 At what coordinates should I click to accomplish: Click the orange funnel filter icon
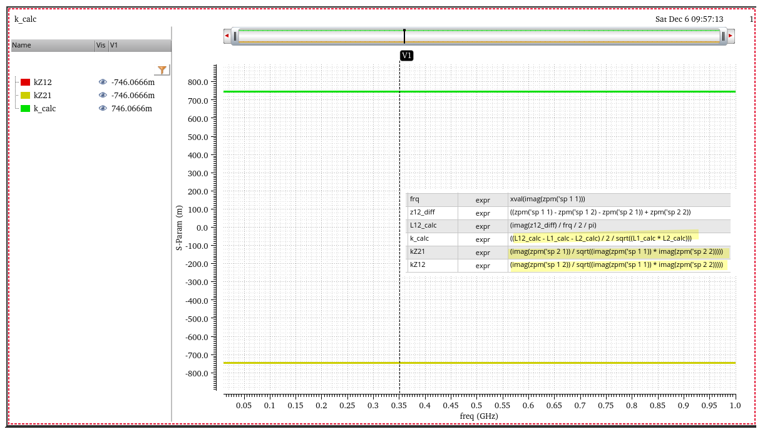pos(162,70)
